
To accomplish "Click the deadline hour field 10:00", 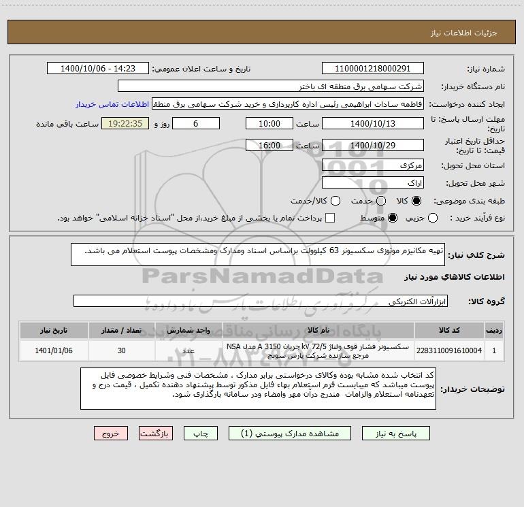I will 269,123.
